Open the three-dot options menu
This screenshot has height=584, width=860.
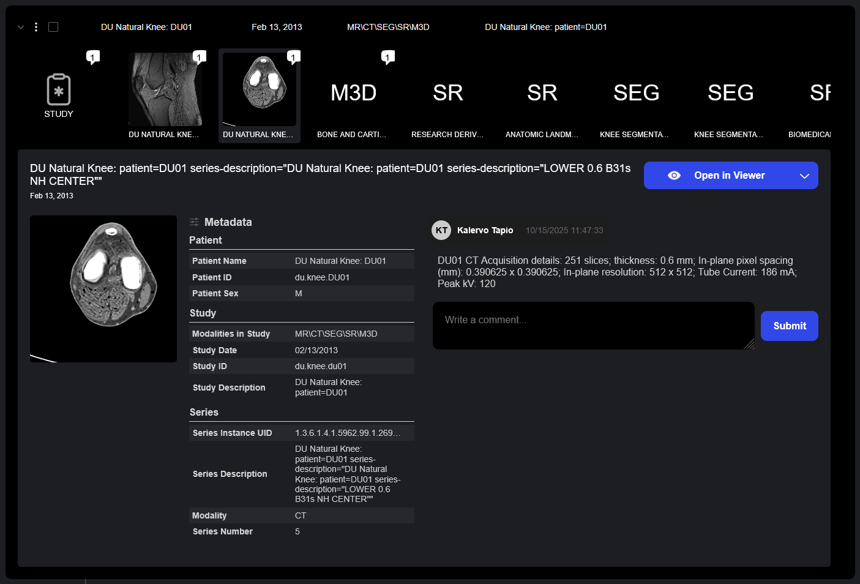point(36,27)
